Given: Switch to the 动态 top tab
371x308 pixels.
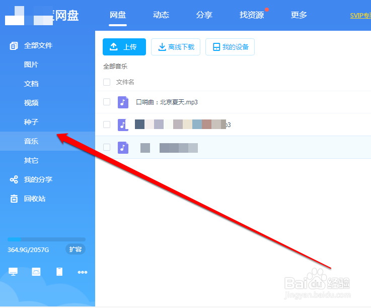Looking at the screenshot, I should [x=161, y=15].
